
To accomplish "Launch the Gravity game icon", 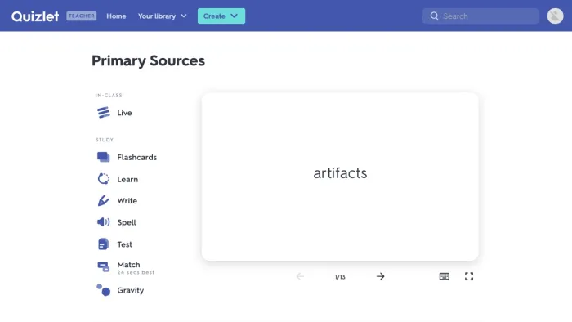I will point(103,290).
